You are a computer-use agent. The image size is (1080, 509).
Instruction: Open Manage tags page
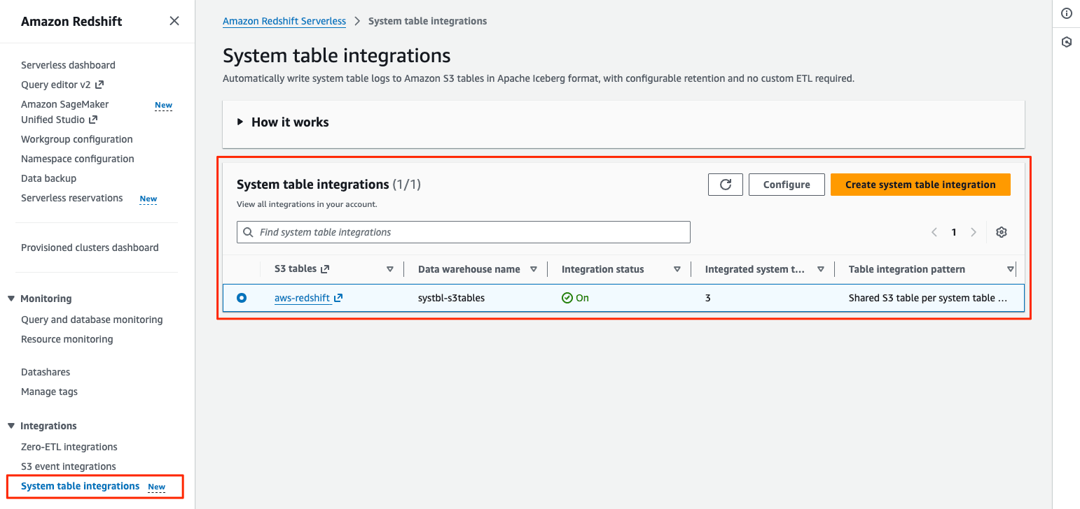49,392
